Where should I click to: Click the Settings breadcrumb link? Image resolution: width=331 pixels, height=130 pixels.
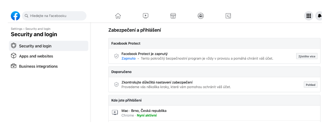pos(16,29)
